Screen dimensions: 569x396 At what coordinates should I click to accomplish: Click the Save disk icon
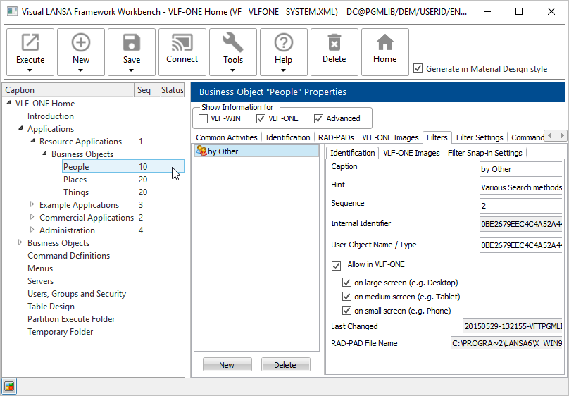point(132,44)
